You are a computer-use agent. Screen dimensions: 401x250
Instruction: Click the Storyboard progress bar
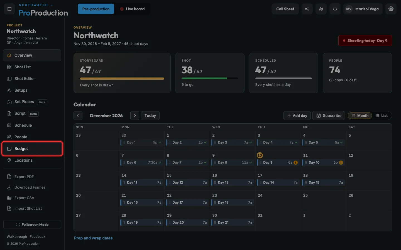click(x=122, y=79)
